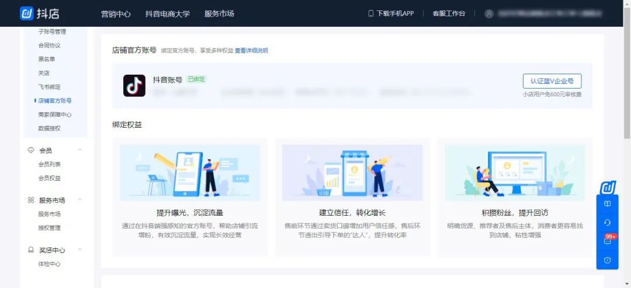Select 数据授权 in sidebar
The image size is (631, 288).
49,128
